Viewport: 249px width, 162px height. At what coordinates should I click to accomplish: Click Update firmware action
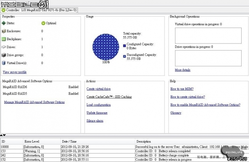[x=97, y=113]
